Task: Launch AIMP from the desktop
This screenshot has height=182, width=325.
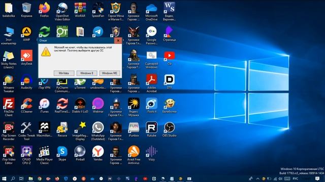Action: coord(26,34)
